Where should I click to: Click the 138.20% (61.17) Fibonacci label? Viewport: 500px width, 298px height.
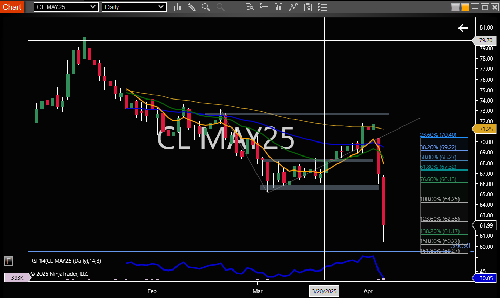click(x=440, y=231)
